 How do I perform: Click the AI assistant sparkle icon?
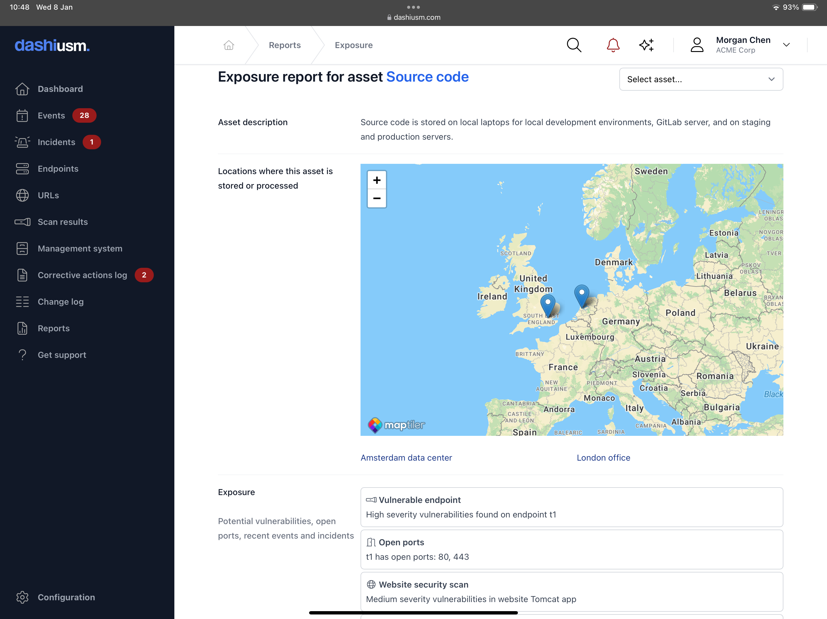pos(647,45)
